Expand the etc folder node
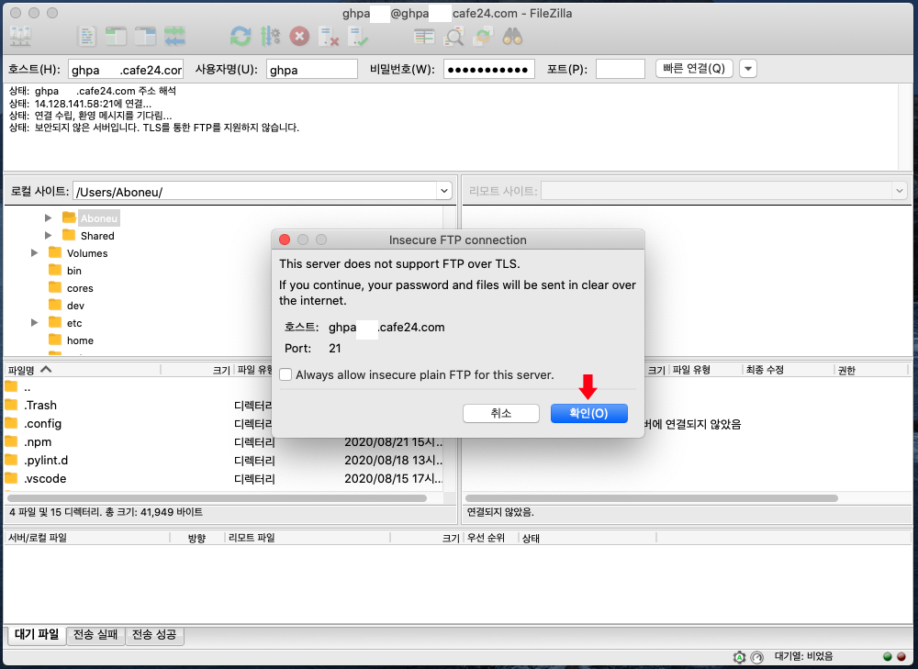918x669 pixels. [34, 322]
